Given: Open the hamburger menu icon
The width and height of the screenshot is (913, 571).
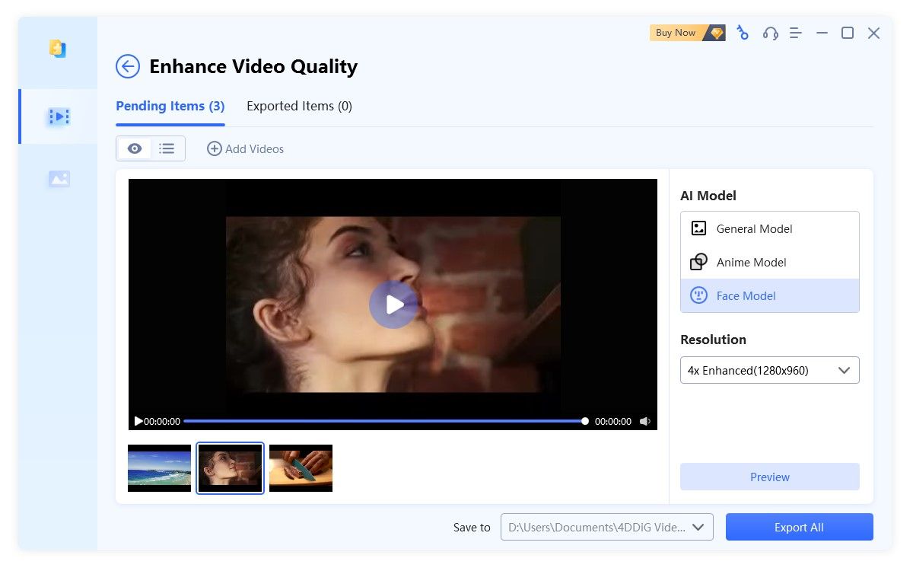Looking at the screenshot, I should tap(795, 33).
